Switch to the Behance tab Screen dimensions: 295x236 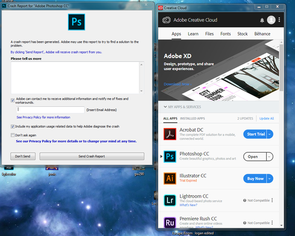pyautogui.click(x=262, y=34)
